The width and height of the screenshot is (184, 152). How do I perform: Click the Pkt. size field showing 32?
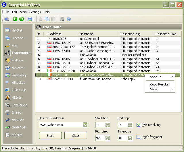[x=101, y=138]
